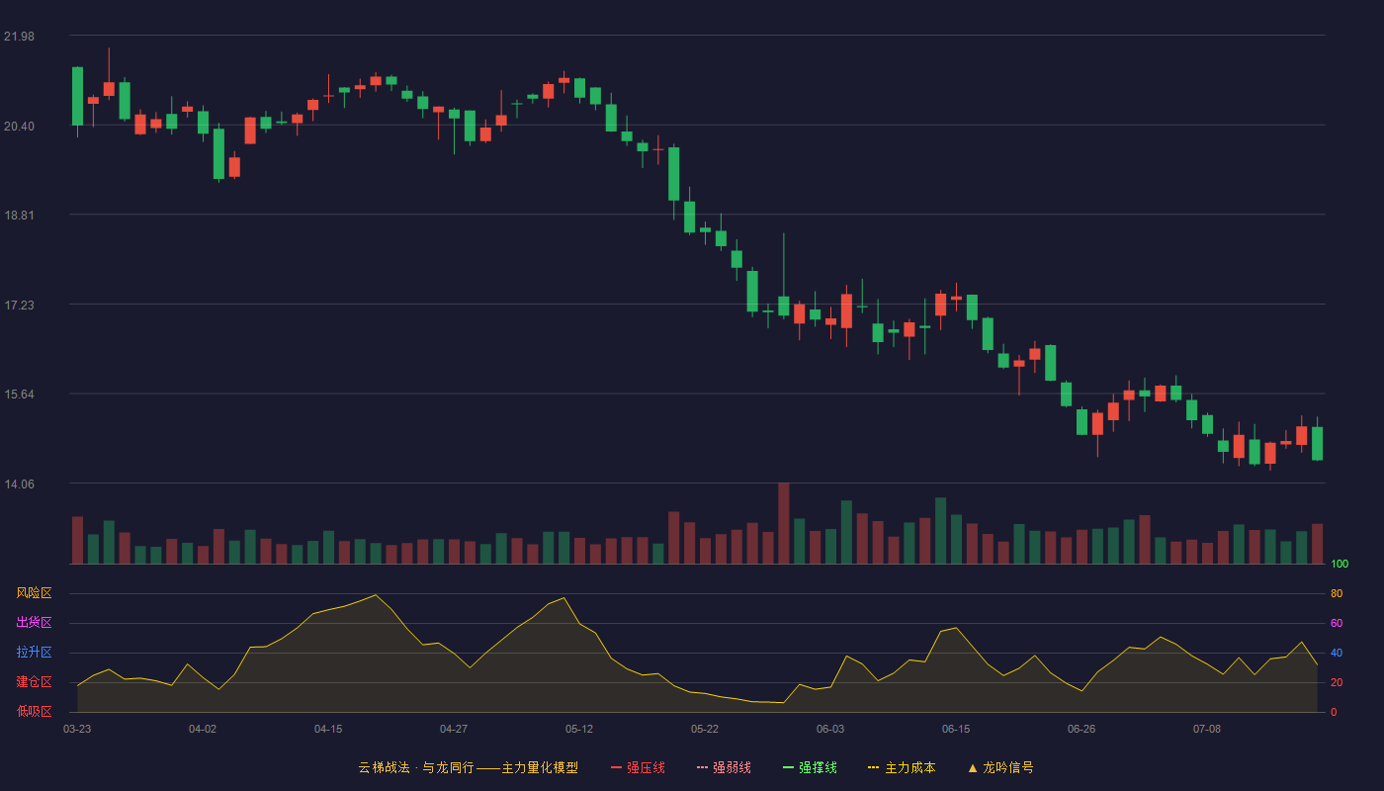Toggle the 强压线 legend entry
The image size is (1384, 791).
638,767
